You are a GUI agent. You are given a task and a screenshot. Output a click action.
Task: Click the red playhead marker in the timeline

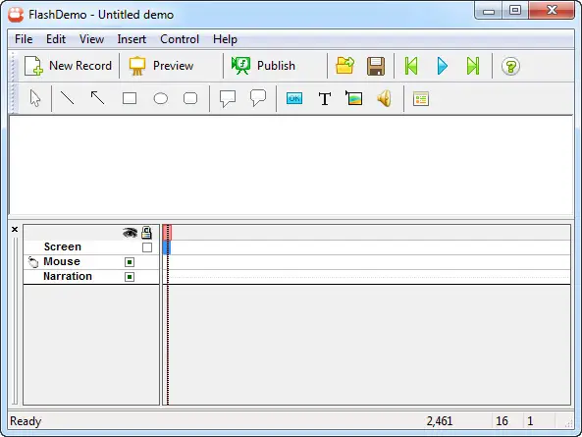pyautogui.click(x=167, y=233)
